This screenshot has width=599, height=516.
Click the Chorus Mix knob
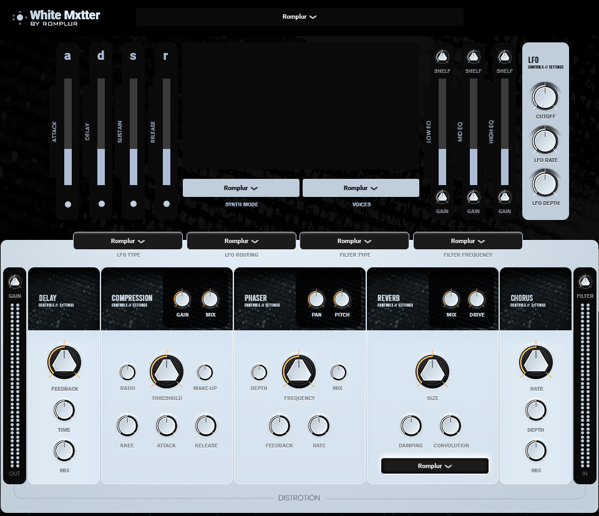coord(535,451)
